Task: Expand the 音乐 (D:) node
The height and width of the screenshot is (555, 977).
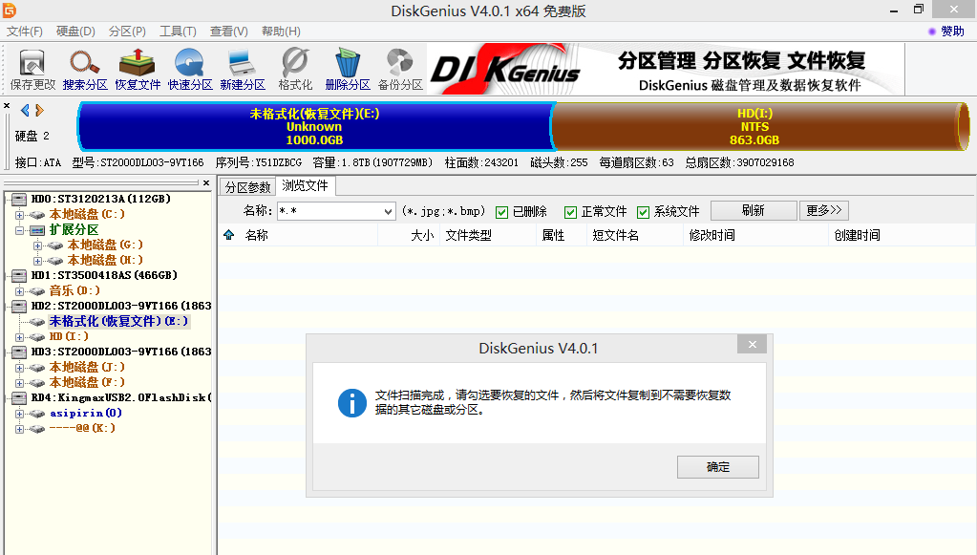Action: pos(19,291)
